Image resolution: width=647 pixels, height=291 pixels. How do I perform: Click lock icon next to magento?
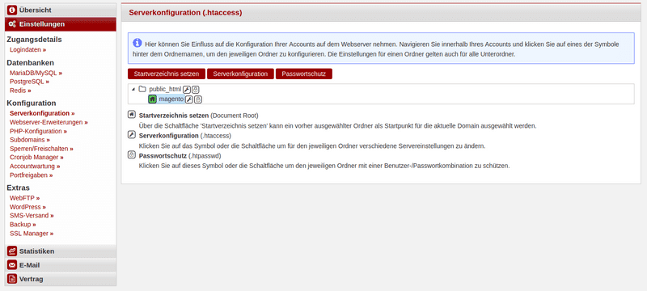(198, 99)
